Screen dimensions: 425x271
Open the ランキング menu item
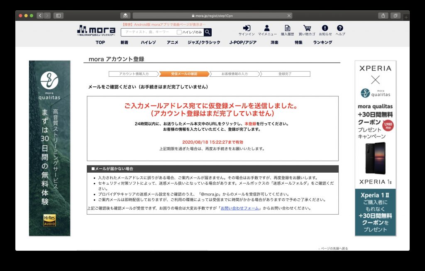click(322, 43)
